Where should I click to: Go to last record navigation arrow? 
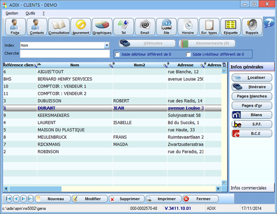(31, 199)
